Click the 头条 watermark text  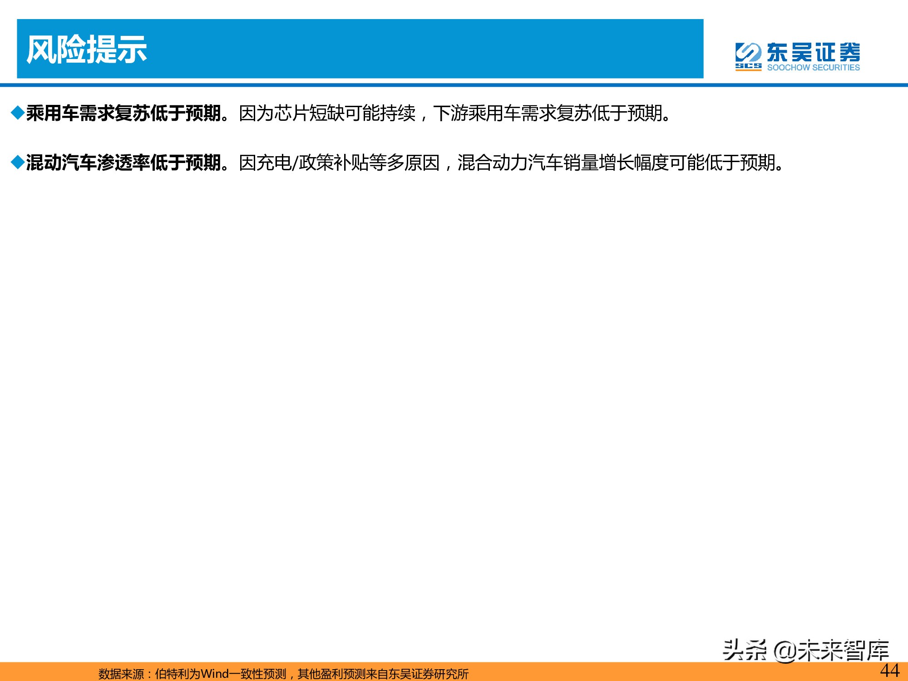(745, 650)
